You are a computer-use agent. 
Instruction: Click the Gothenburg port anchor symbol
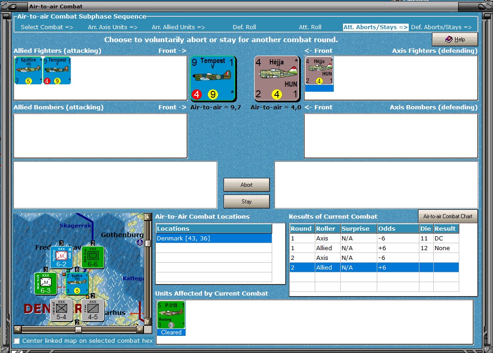[x=140, y=242]
